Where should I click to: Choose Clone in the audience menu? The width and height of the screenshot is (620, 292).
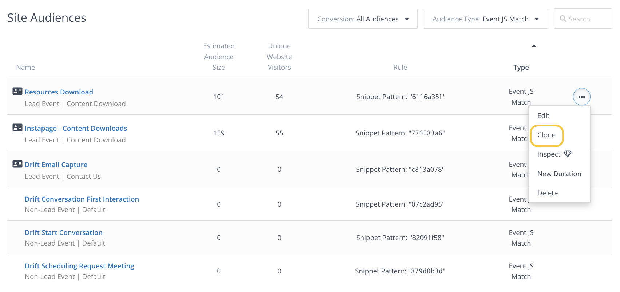[546, 135]
